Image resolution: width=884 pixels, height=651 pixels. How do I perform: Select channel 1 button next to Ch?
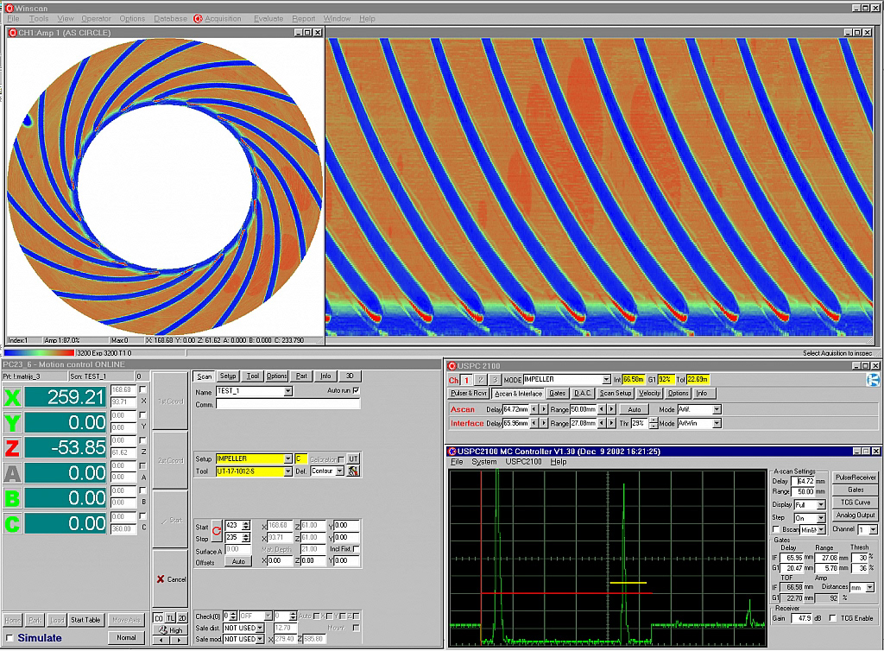[467, 380]
